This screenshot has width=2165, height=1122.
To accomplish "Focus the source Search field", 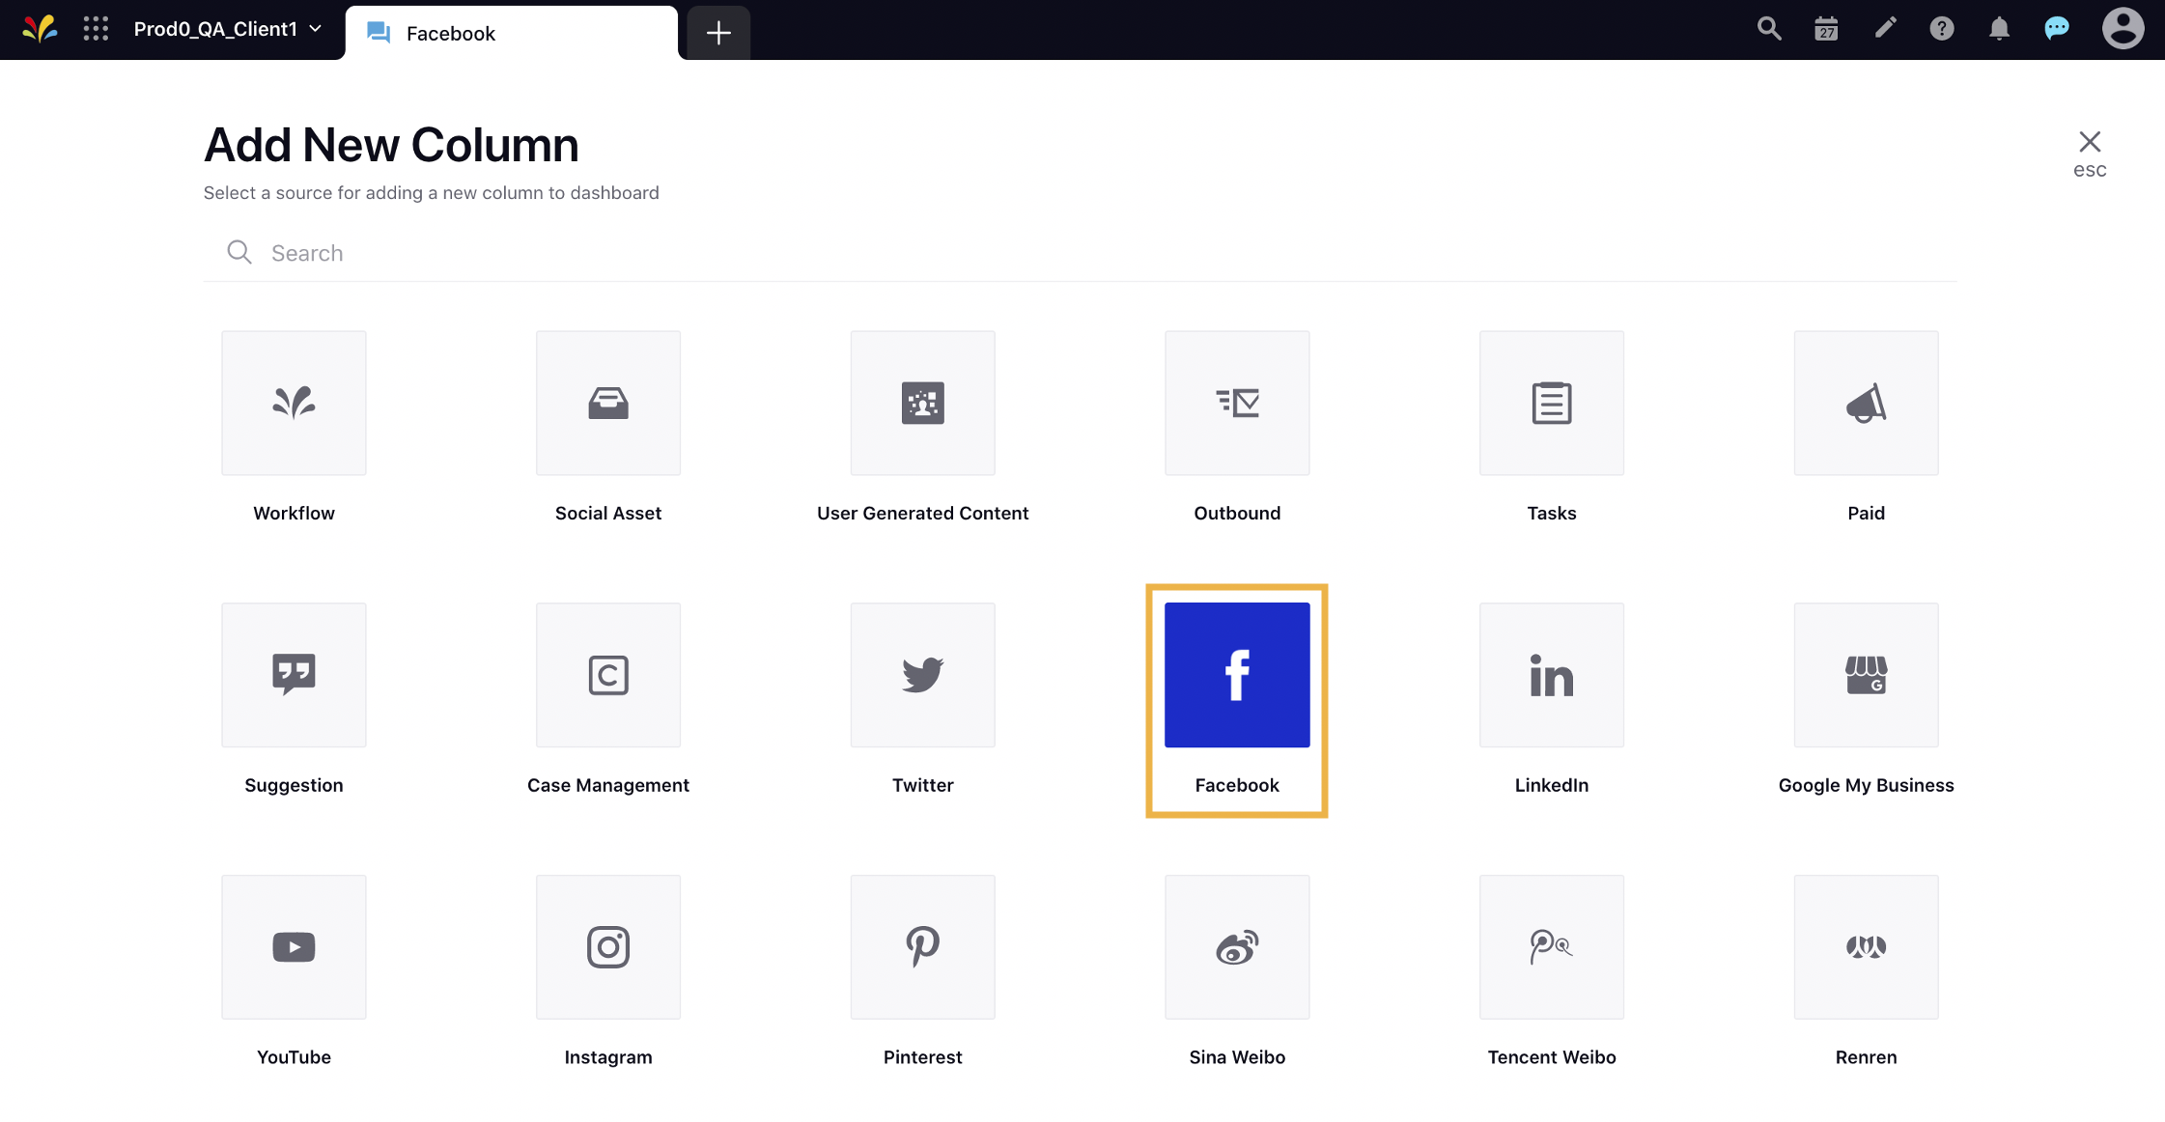I will (1080, 253).
